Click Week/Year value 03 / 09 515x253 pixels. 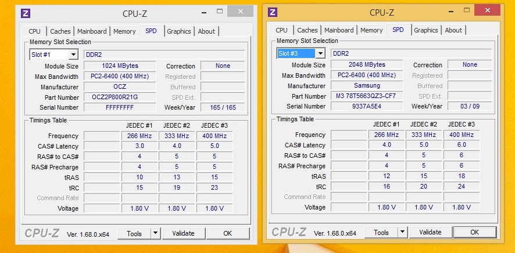point(470,106)
